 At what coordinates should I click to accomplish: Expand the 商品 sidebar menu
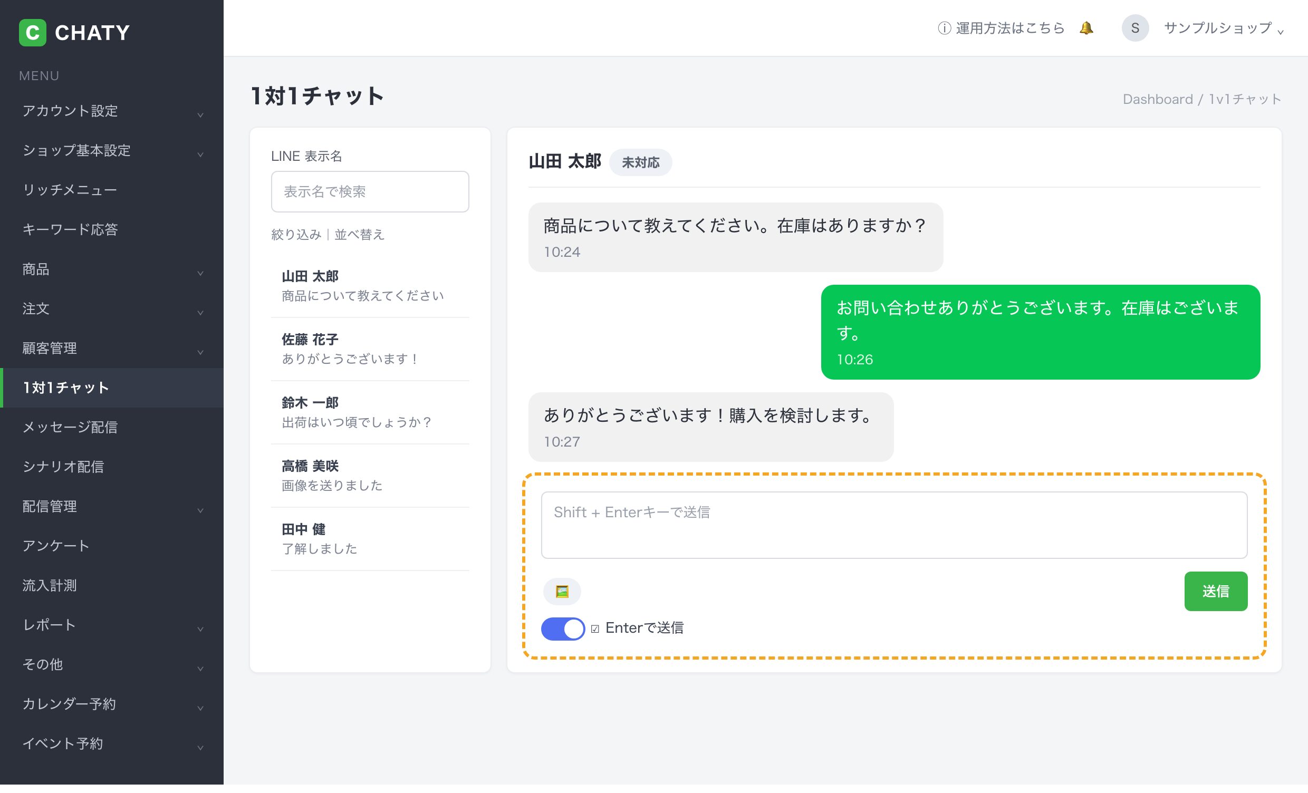[x=111, y=269]
